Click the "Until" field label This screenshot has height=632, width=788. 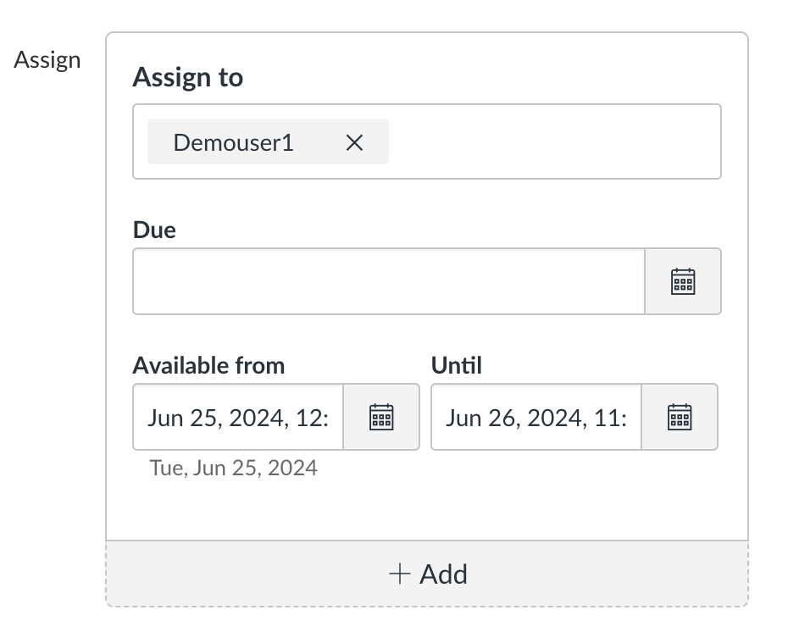click(456, 365)
